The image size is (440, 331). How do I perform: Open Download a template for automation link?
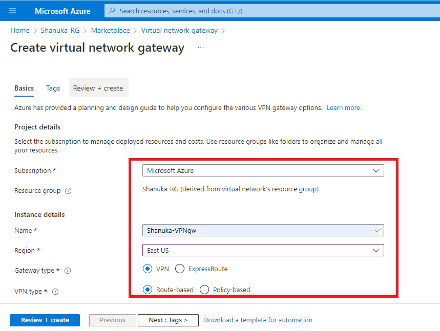coord(258,320)
